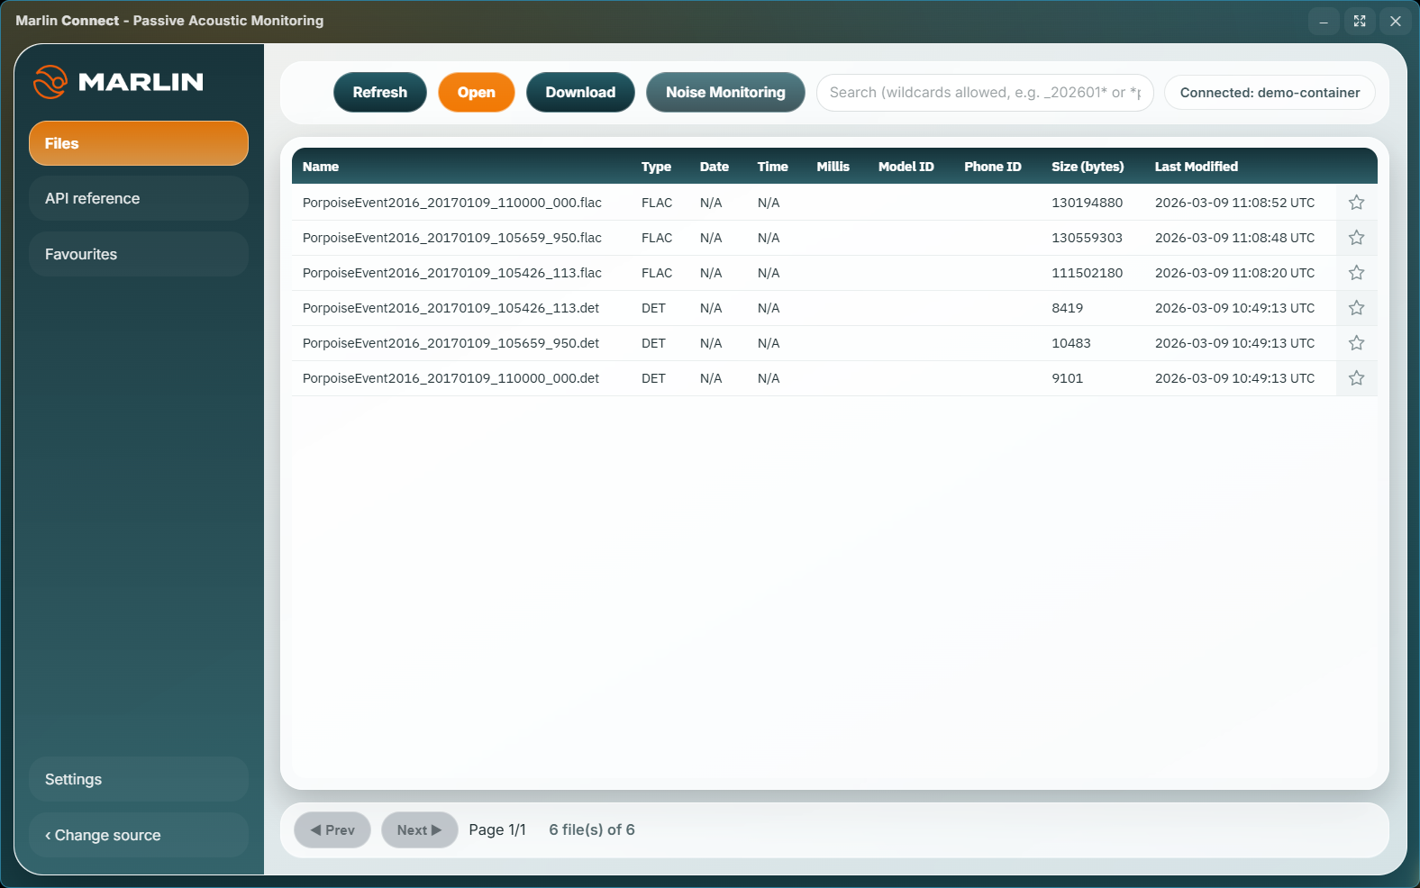
Task: Click the Page 1/1 indicator
Action: pyautogui.click(x=497, y=829)
